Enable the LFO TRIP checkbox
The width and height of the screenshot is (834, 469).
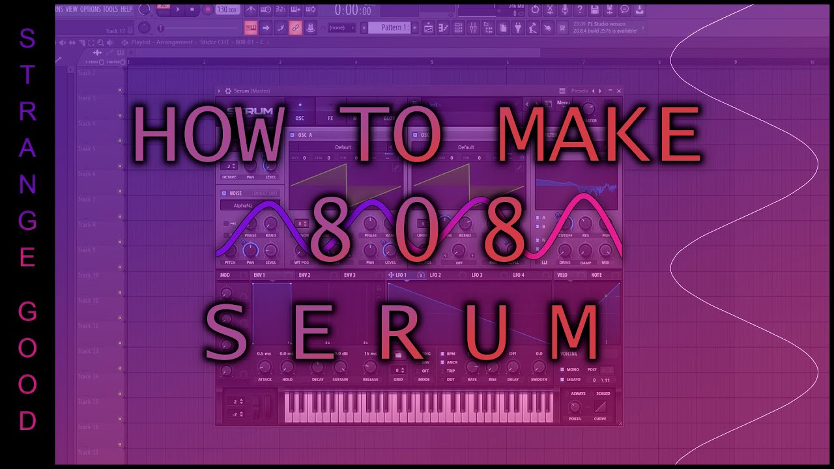[x=442, y=371]
